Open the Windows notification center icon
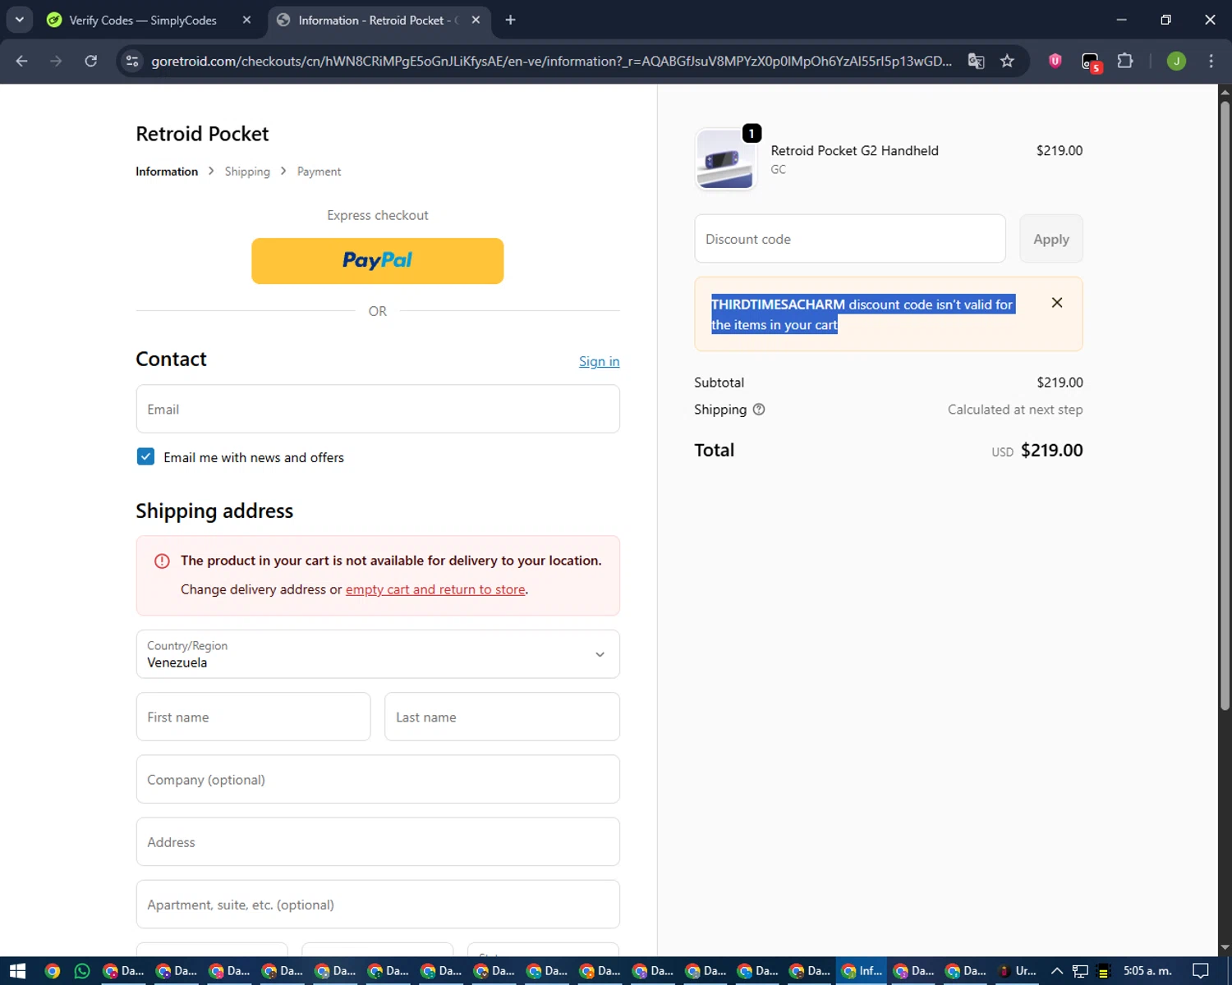This screenshot has height=985, width=1232. (1201, 971)
